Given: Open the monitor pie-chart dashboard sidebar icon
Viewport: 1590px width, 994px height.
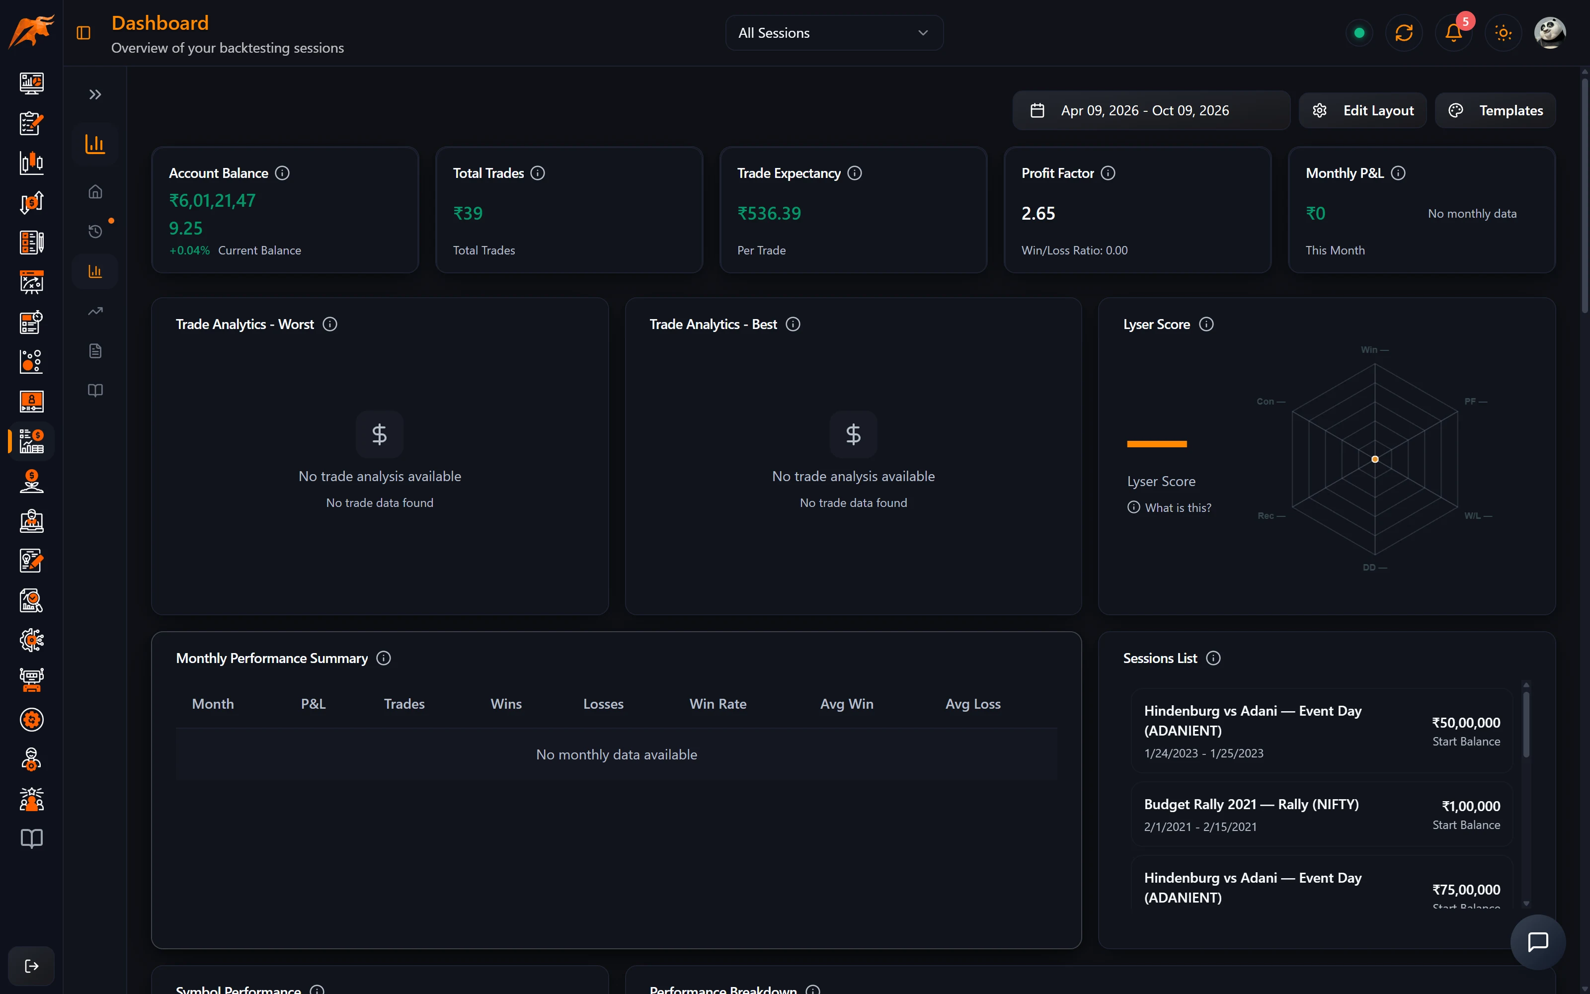Looking at the screenshot, I should [x=31, y=83].
